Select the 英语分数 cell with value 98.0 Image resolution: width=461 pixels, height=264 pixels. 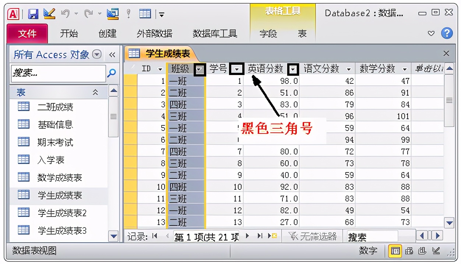(x=271, y=81)
